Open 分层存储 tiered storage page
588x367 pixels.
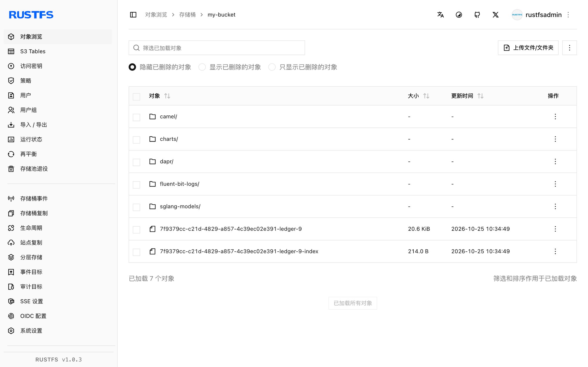[x=58, y=257]
